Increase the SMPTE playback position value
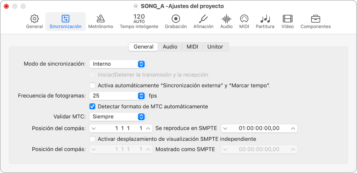This screenshot has width=357, height=173. click(x=293, y=128)
